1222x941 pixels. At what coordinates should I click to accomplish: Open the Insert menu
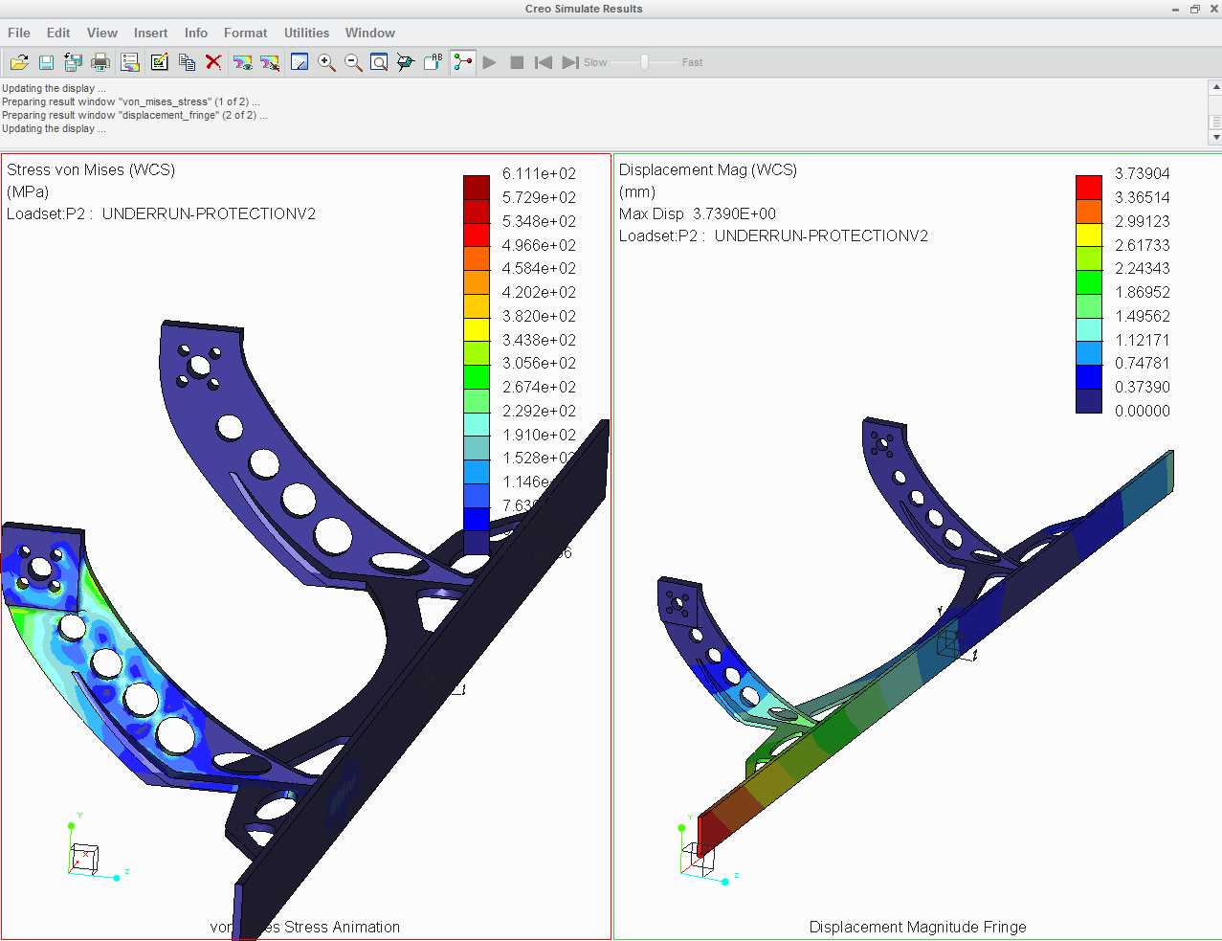pyautogui.click(x=150, y=33)
